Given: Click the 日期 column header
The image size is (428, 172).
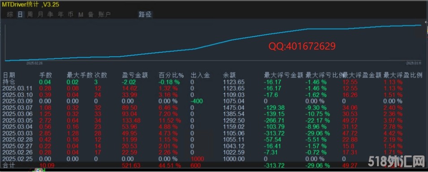Looking at the screenshot, I should pos(9,76).
